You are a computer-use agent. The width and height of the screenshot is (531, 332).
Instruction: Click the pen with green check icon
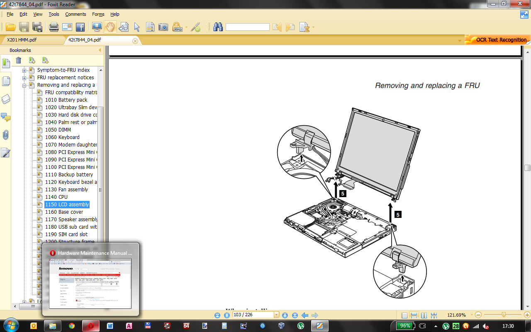195,27
